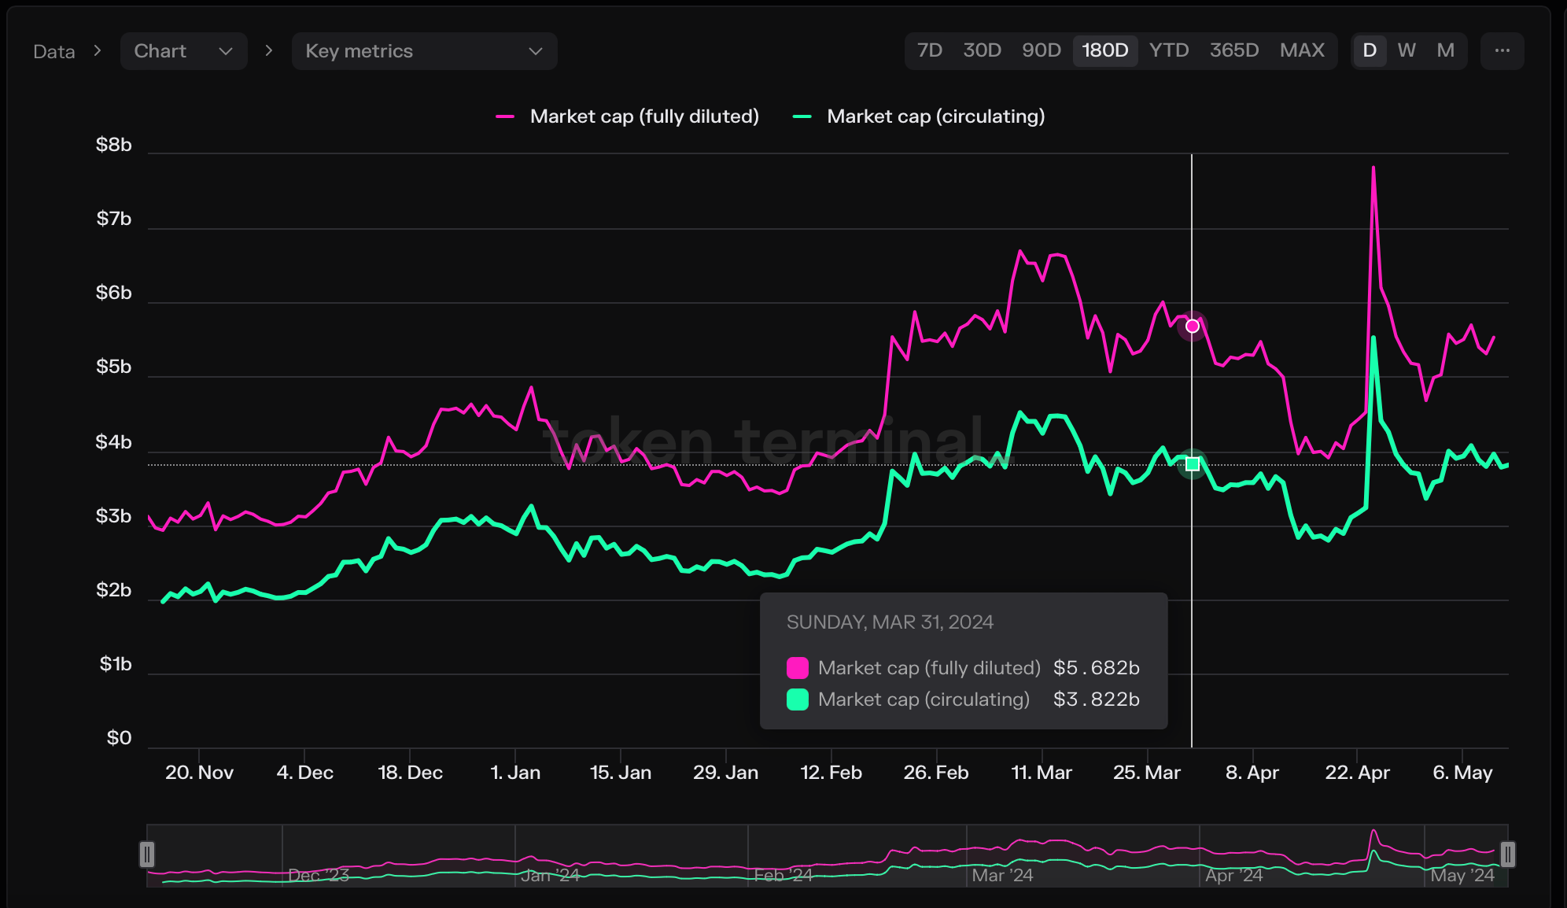Click the chevron arrow in Chart dropdown
The image size is (1567, 908).
point(226,51)
